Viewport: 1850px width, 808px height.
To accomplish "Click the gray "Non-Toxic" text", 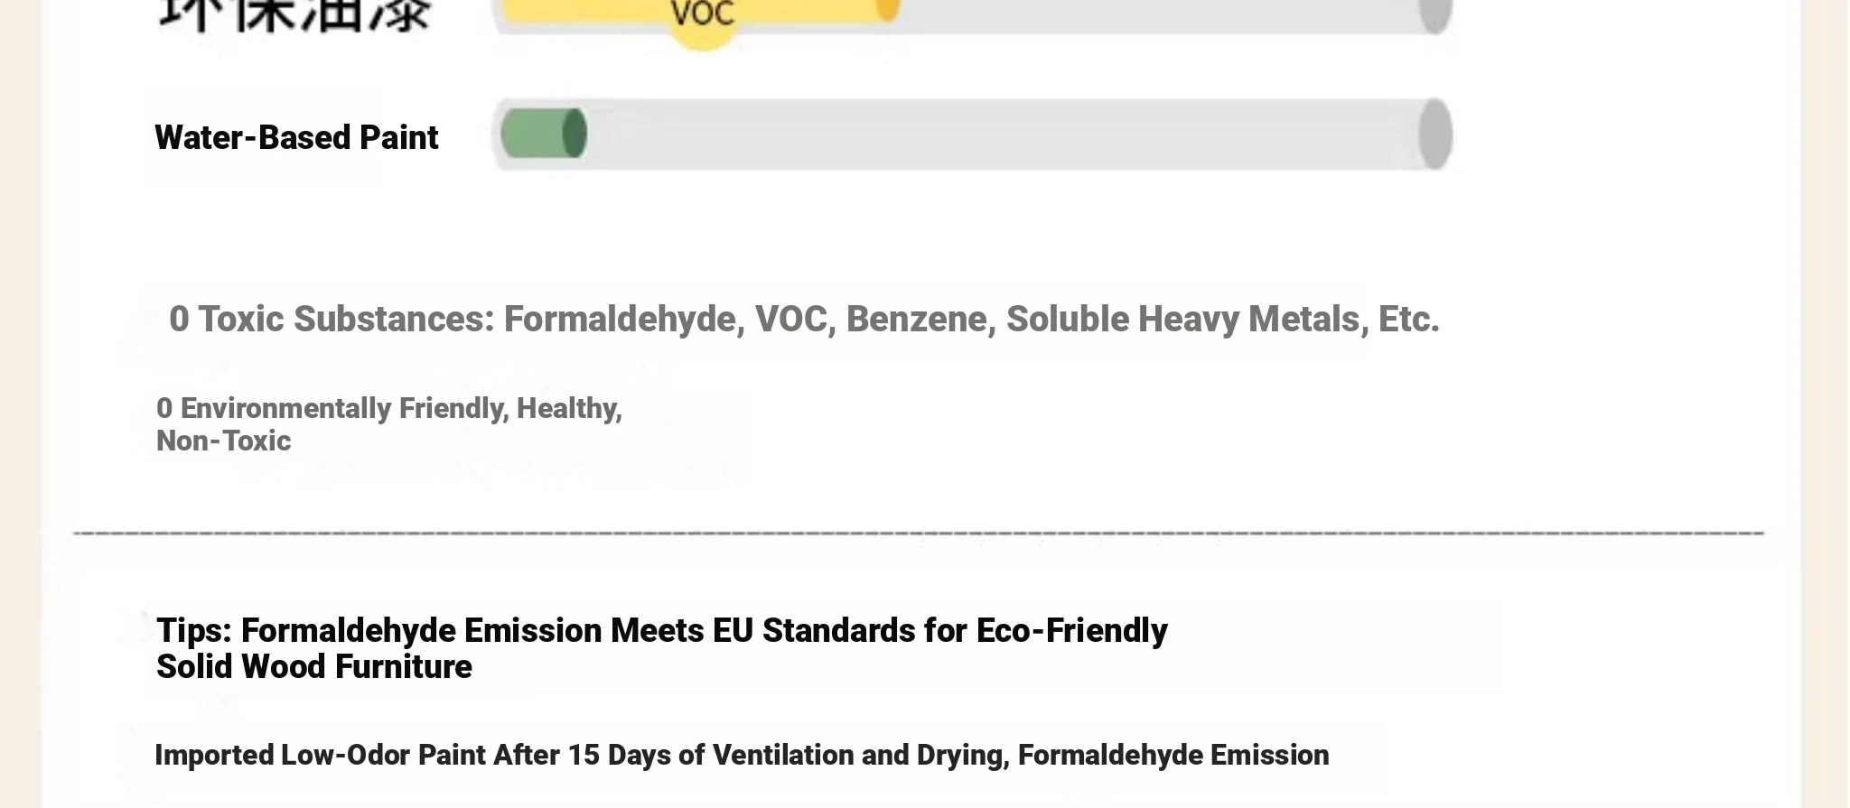I will 224,441.
